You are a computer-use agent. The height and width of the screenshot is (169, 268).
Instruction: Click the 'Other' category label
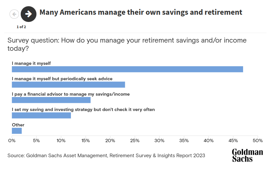[18, 125]
